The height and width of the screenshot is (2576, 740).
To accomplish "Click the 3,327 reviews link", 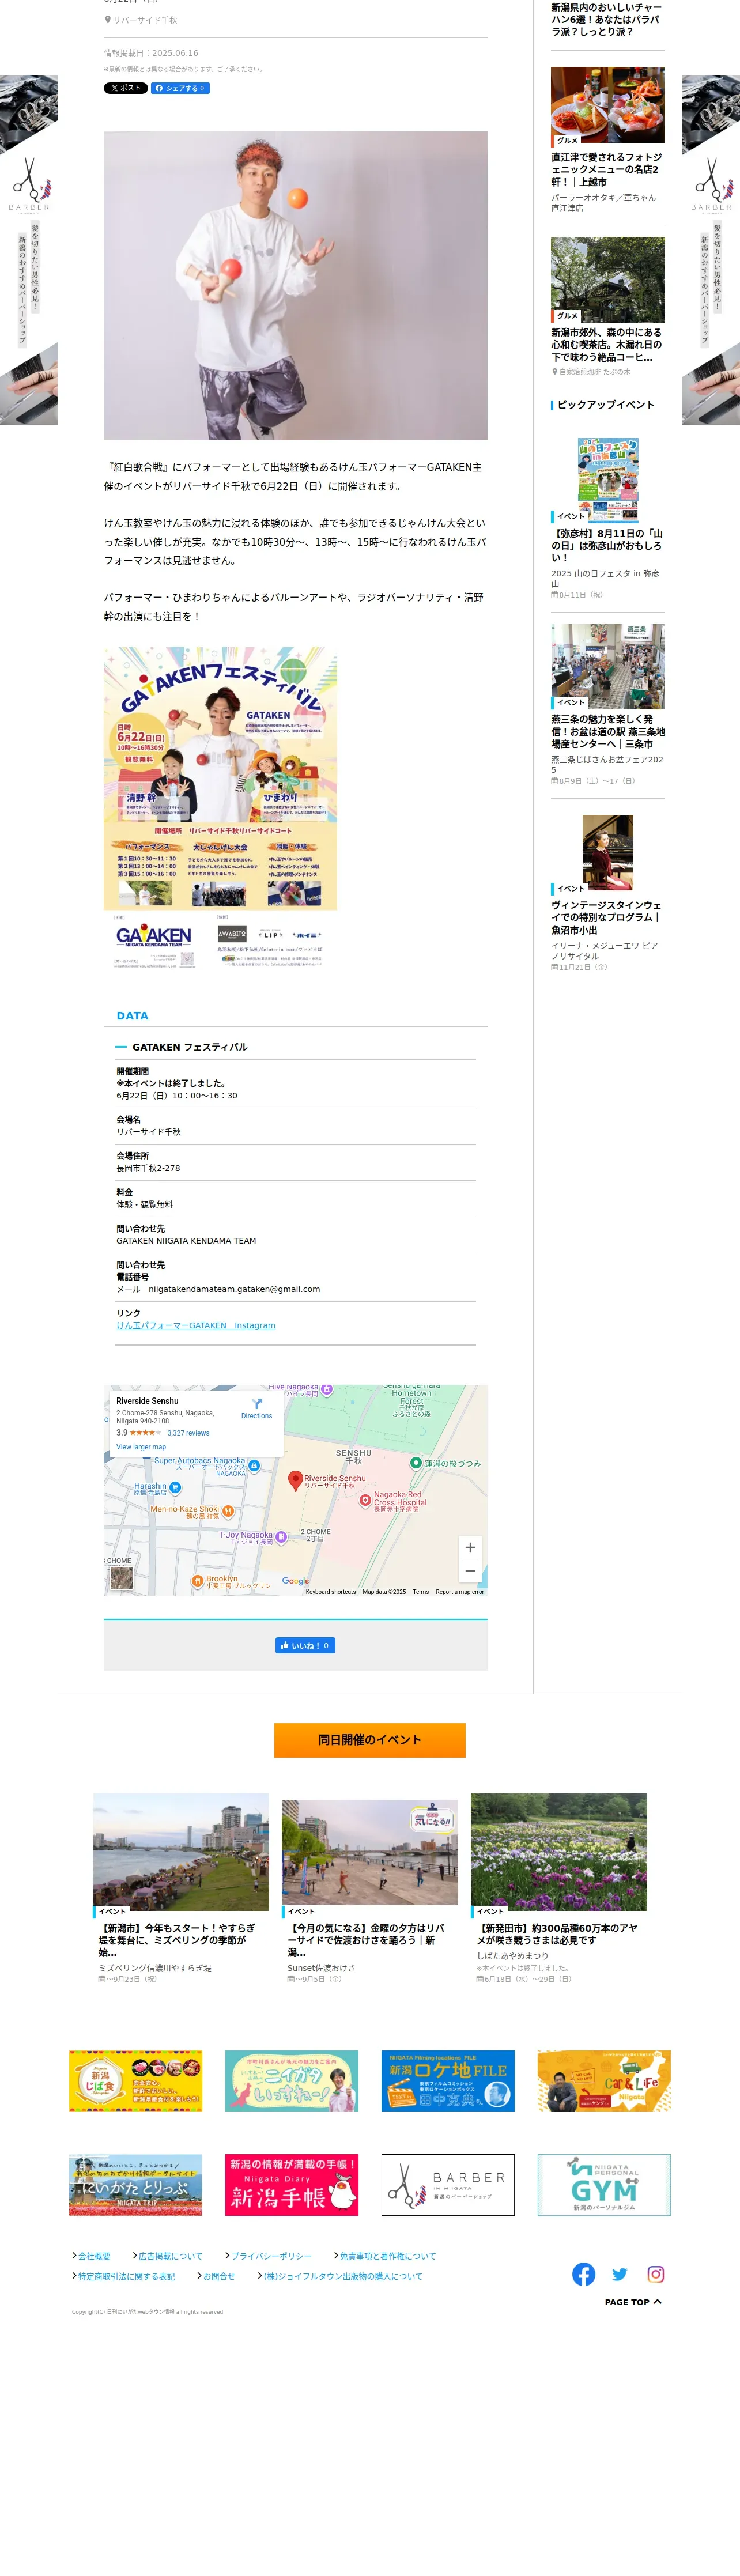I will tap(188, 1433).
